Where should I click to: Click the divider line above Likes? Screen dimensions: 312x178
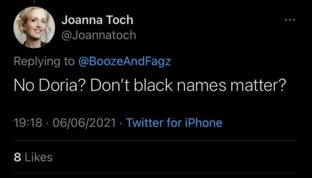coord(155,141)
